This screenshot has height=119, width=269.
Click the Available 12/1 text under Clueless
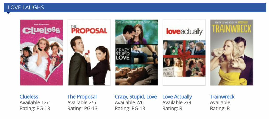(35, 102)
